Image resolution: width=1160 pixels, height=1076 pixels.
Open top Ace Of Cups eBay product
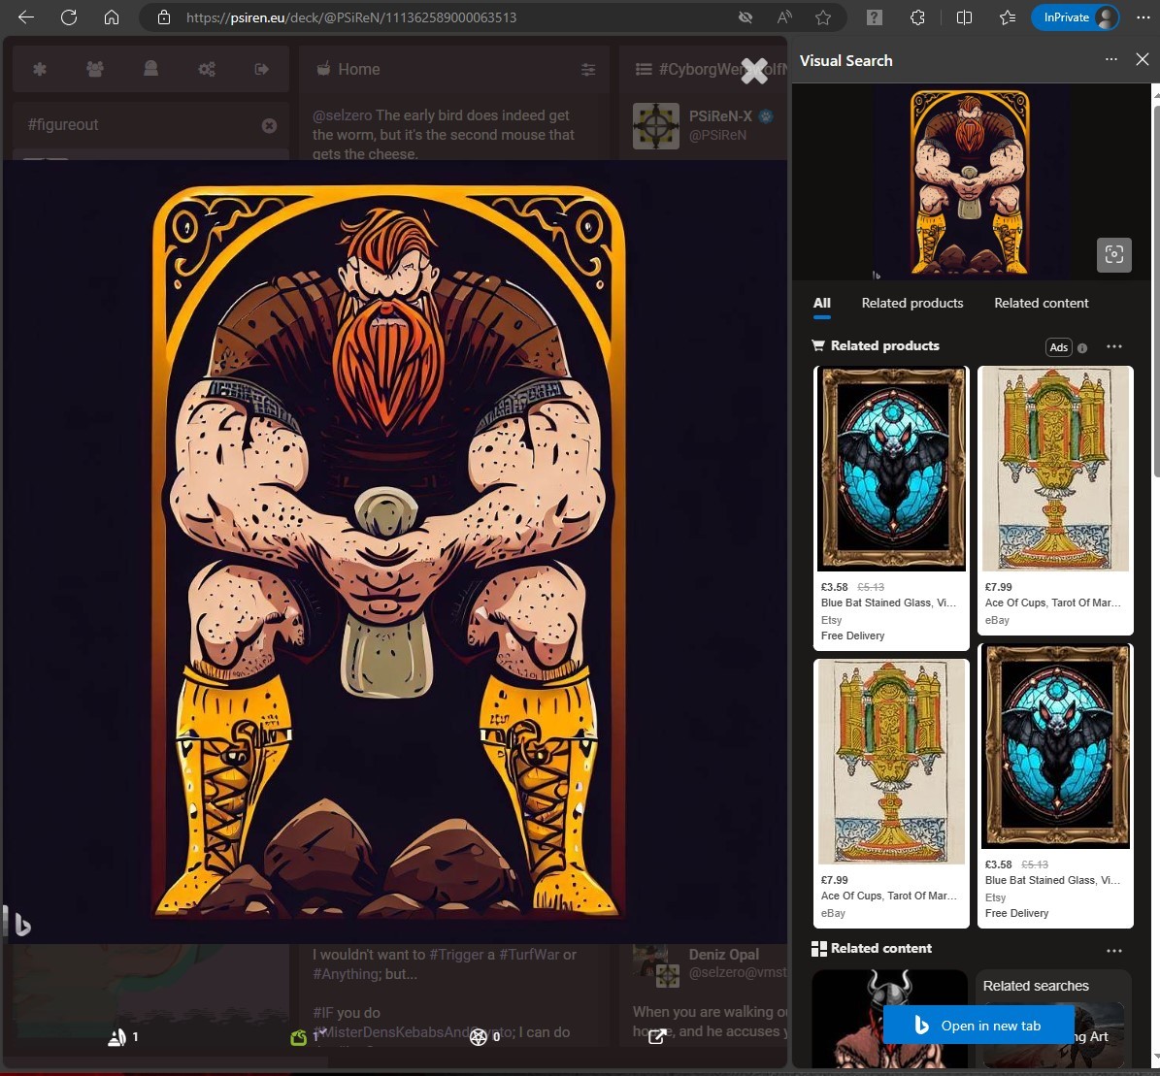[x=1056, y=501]
